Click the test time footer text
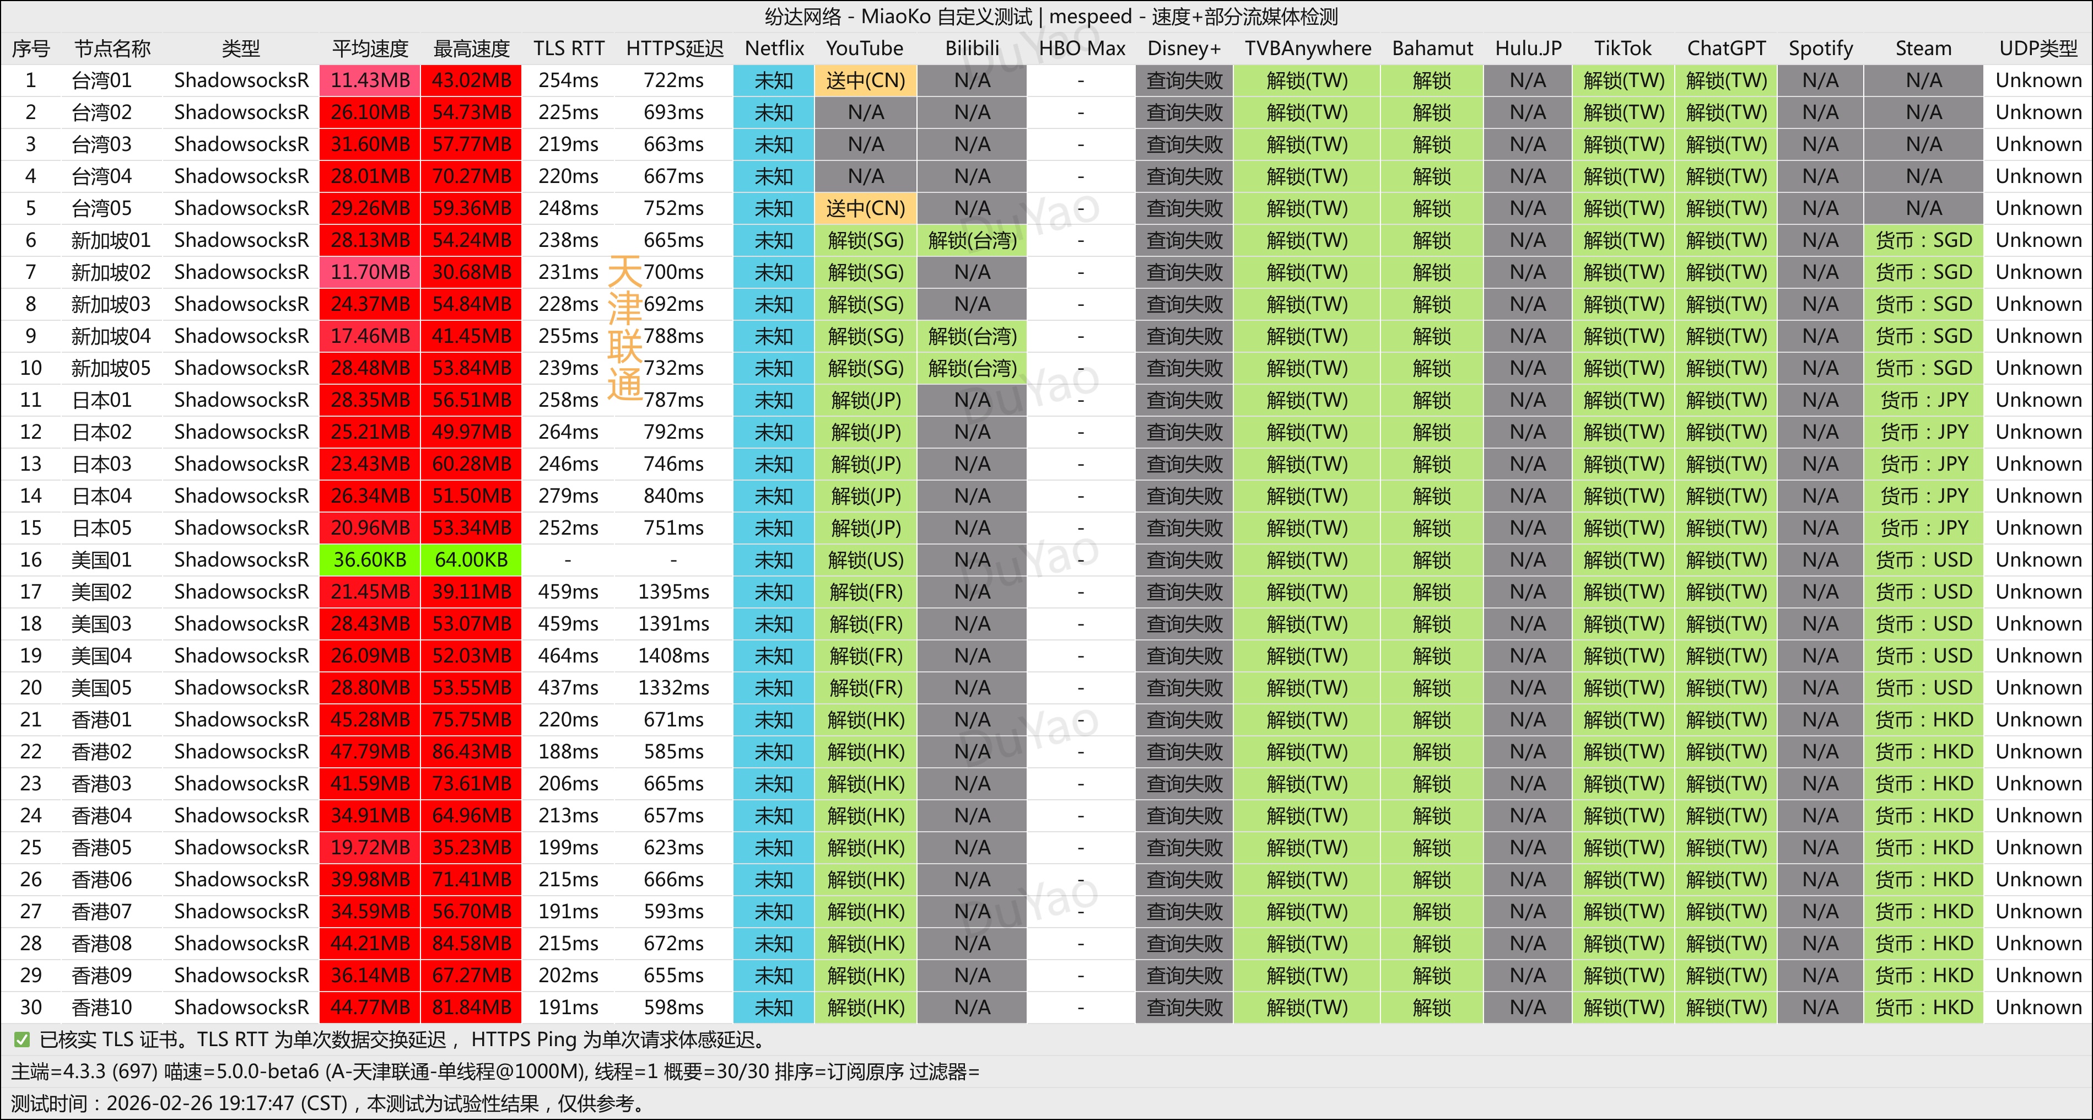2093x1120 pixels. (x=327, y=1104)
